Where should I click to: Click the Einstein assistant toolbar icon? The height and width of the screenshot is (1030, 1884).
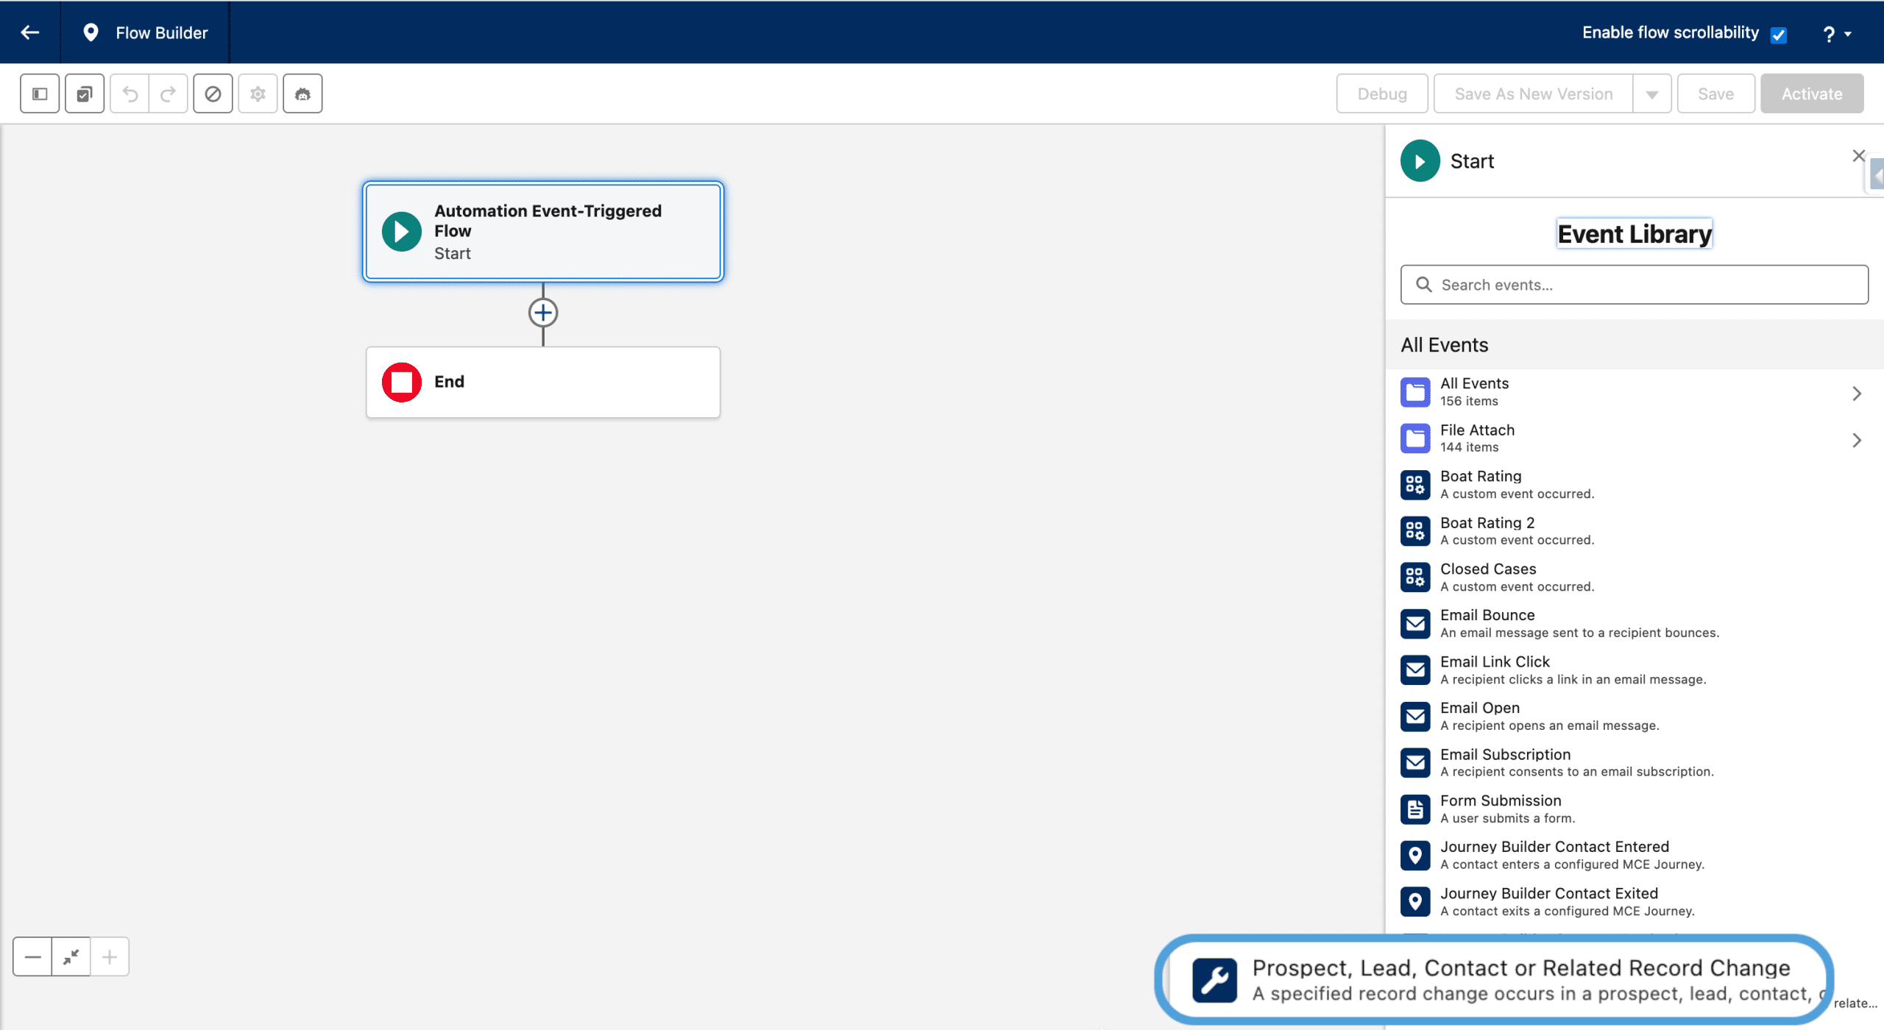click(302, 93)
